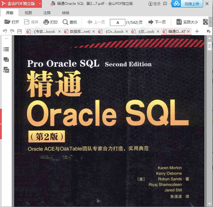Switch to the 注释 ribbon tab
This screenshot has height=207, width=213.
click(47, 13)
